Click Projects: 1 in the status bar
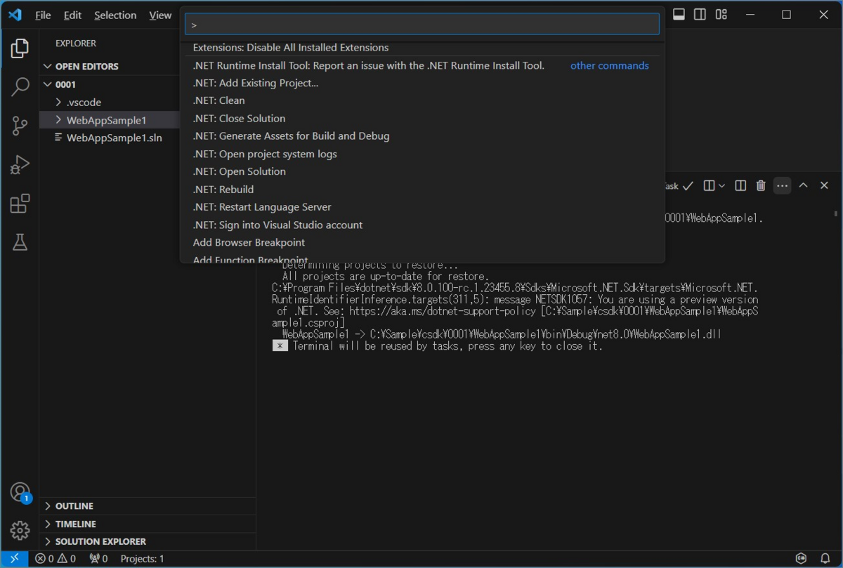This screenshot has height=568, width=843. 142,559
